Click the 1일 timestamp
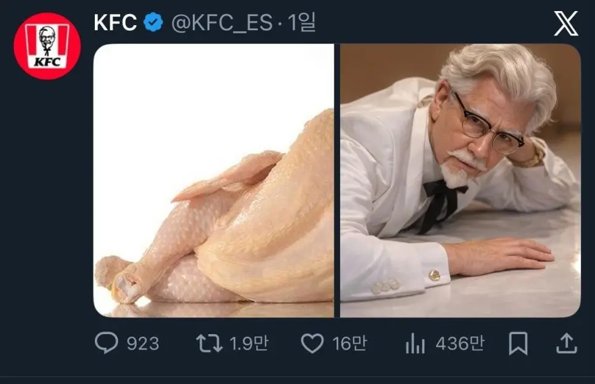Screen dimensions: 595x384 pos(301,23)
